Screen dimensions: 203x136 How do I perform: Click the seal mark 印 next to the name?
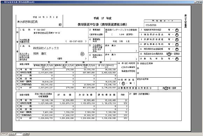pos(82,54)
